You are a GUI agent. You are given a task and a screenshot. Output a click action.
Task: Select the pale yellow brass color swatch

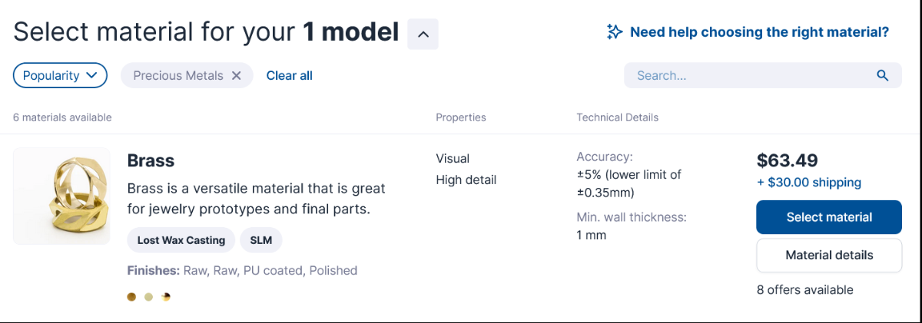[148, 297]
